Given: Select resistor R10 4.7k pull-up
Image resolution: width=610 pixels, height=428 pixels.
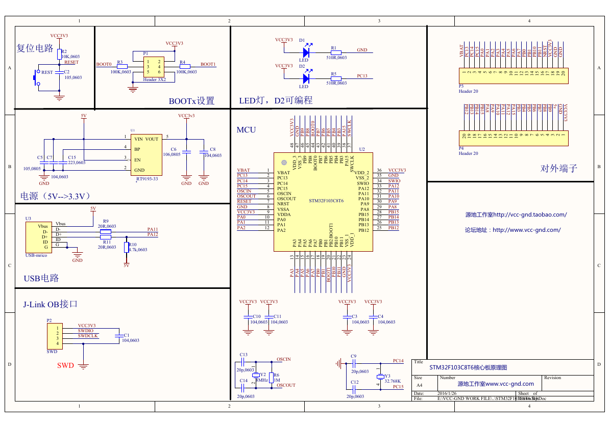Looking at the screenshot, I should [x=127, y=248].
